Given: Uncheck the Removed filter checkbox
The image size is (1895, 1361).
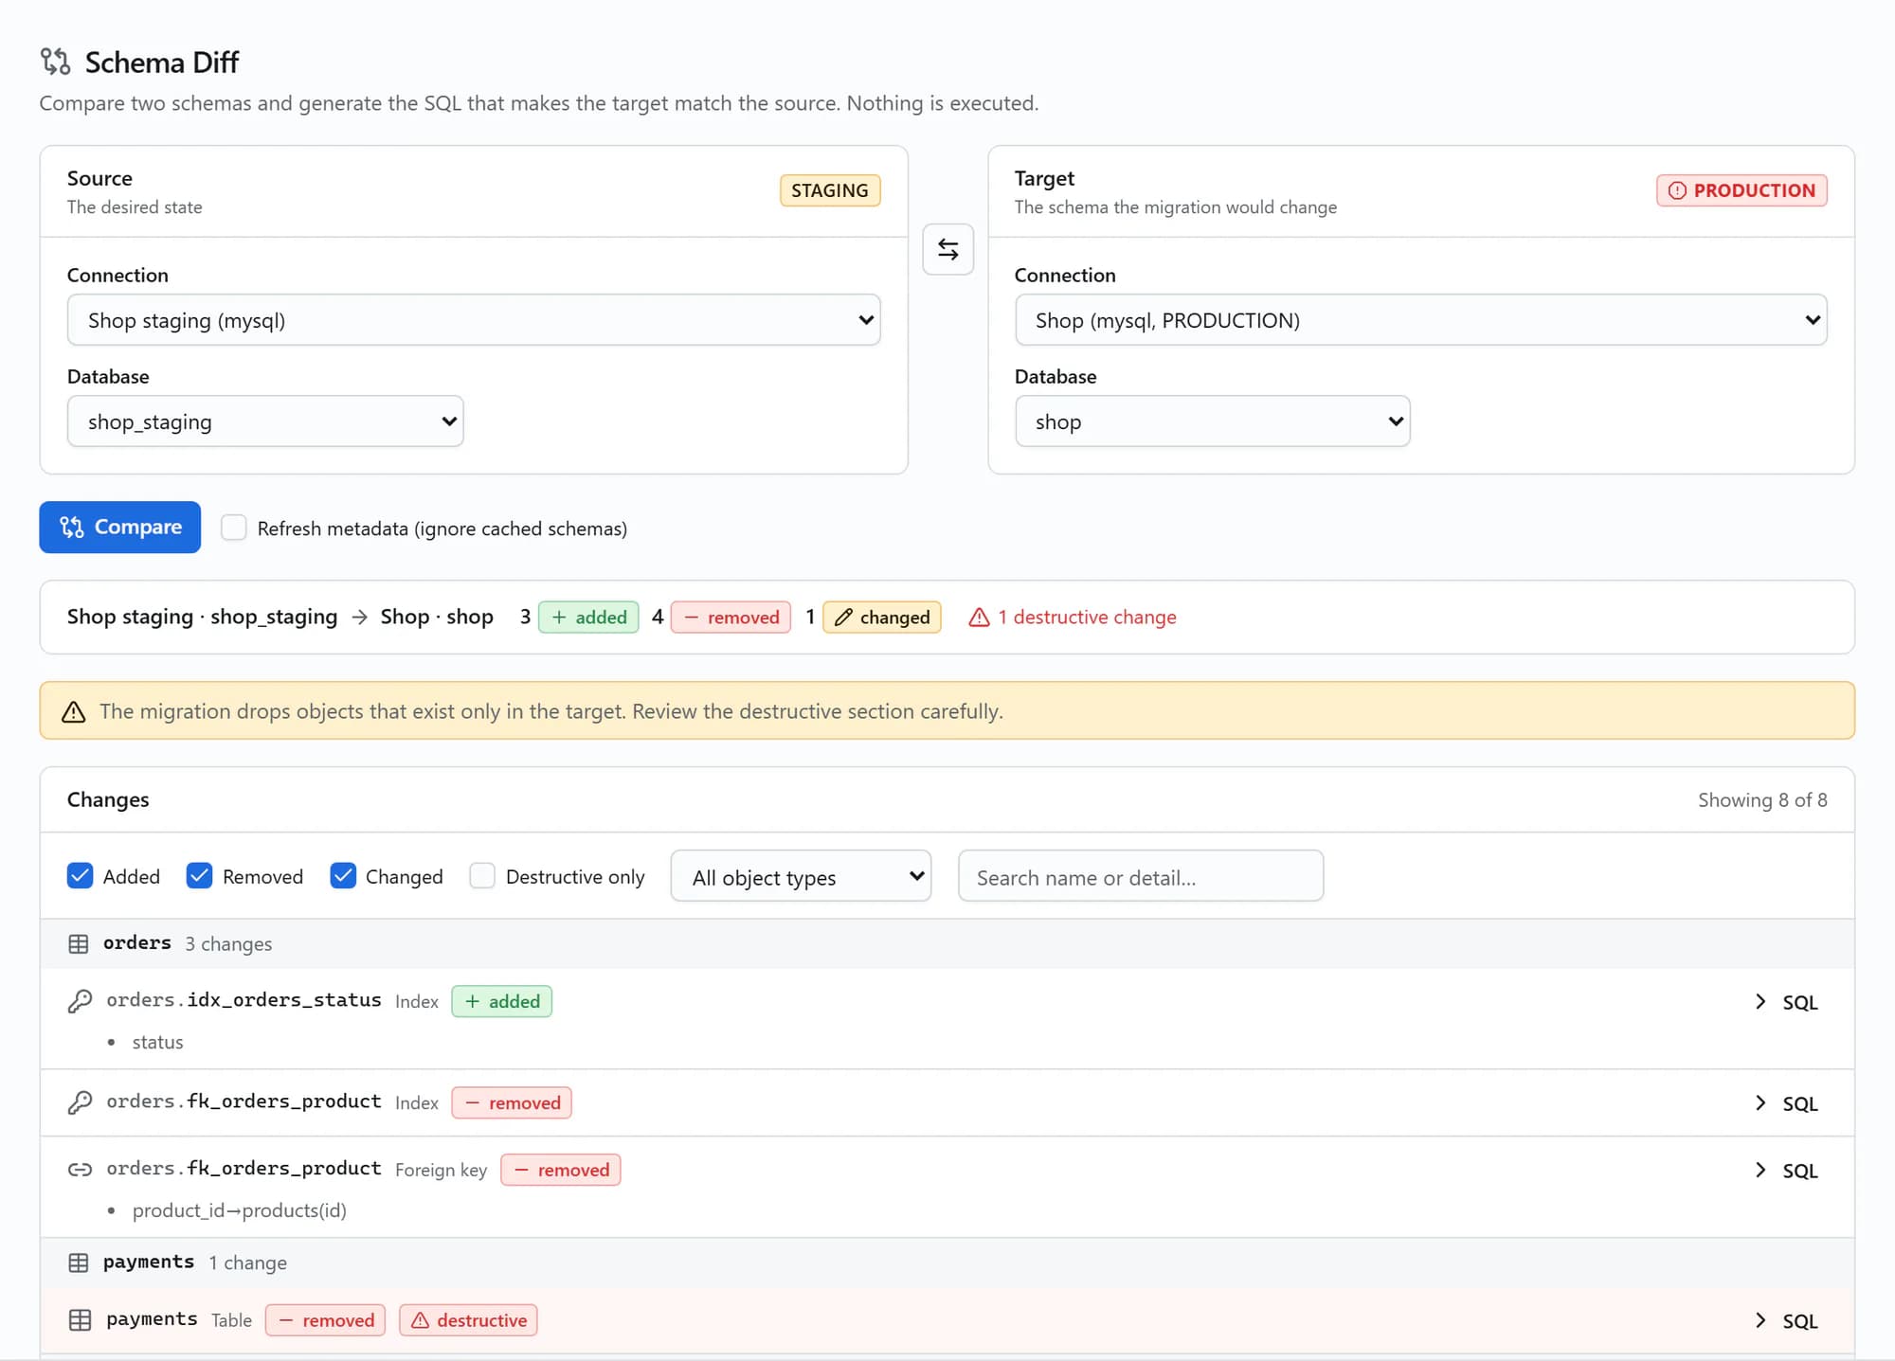Looking at the screenshot, I should [x=200, y=876].
